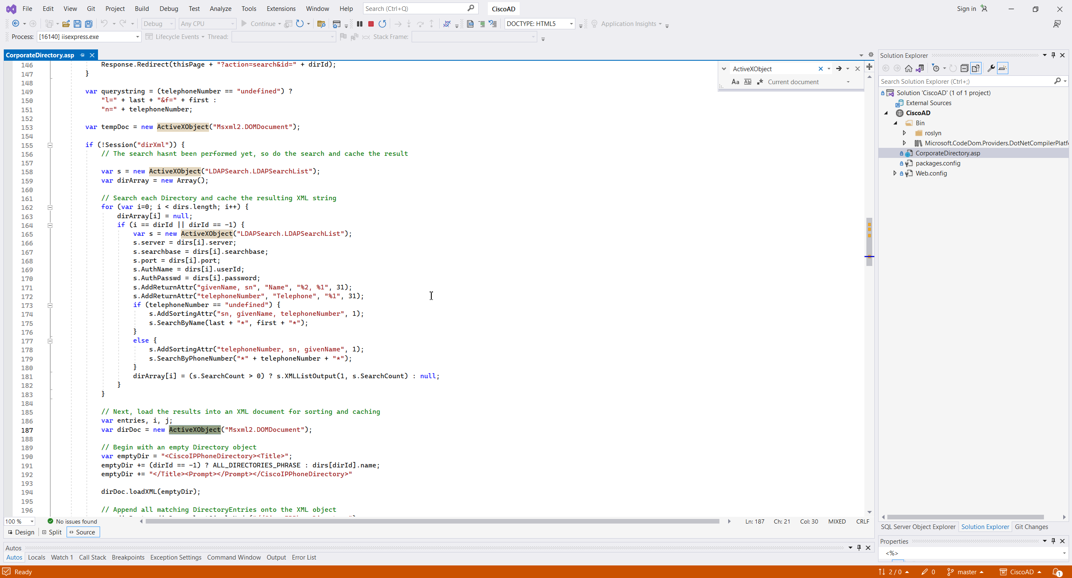Click the Find in Files folder icon
The height and width of the screenshot is (578, 1072).
pos(321,24)
